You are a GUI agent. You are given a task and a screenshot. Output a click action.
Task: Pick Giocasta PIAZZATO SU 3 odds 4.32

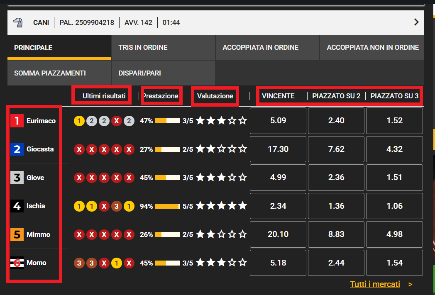tap(394, 149)
